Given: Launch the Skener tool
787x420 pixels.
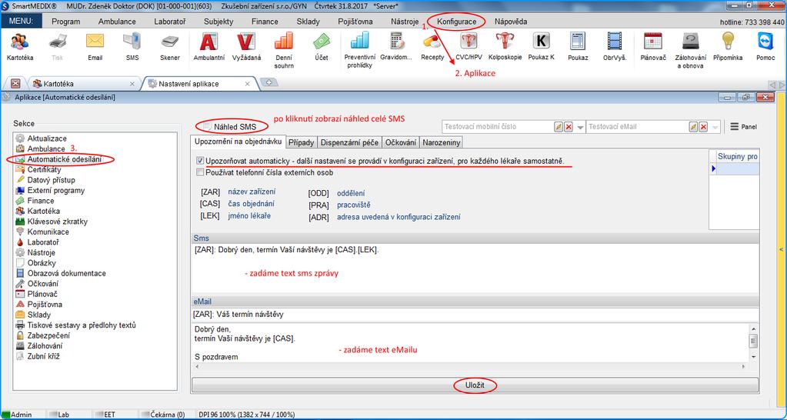Looking at the screenshot, I should [x=170, y=47].
